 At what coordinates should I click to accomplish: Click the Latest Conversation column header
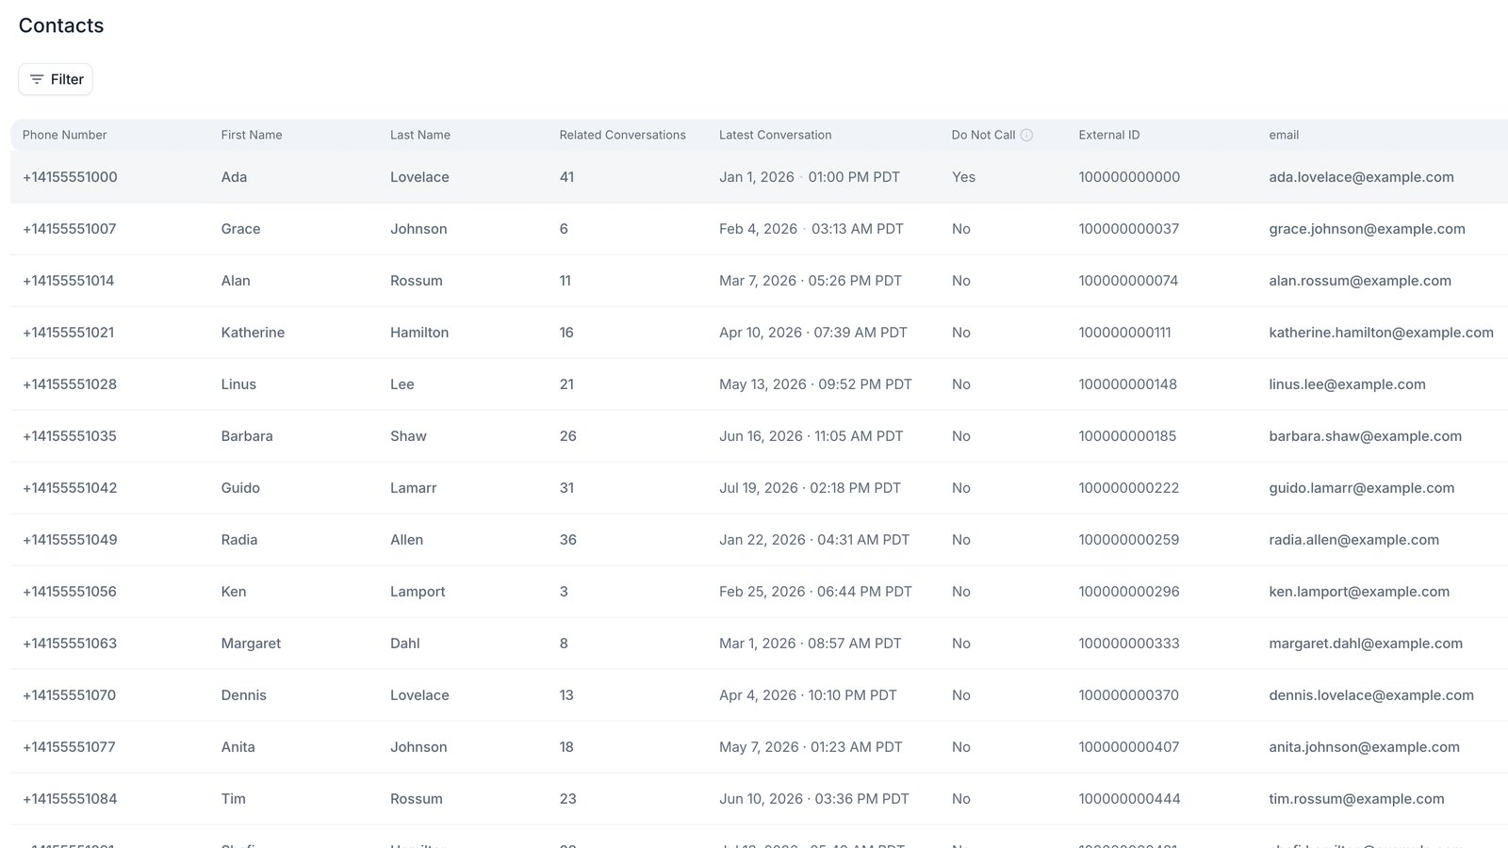776,135
